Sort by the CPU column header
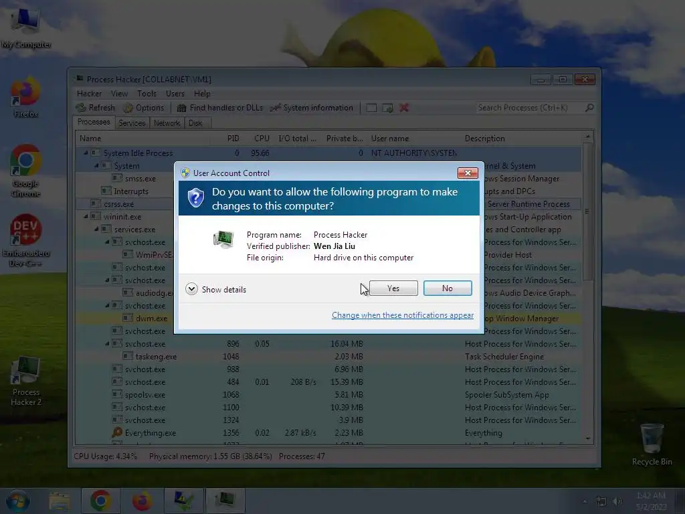Screen dimensions: 685x514 pyautogui.click(x=258, y=139)
